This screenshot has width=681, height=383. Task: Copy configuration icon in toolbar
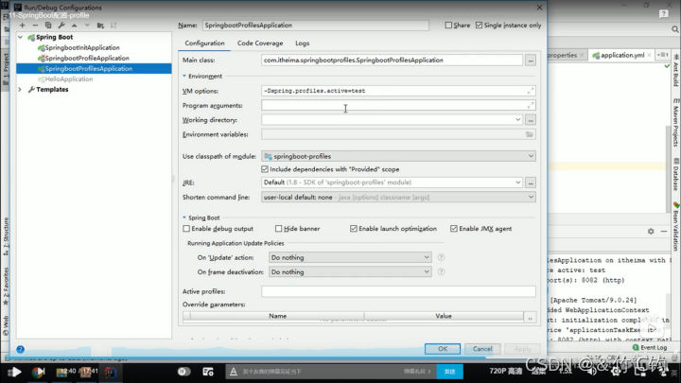coord(48,26)
